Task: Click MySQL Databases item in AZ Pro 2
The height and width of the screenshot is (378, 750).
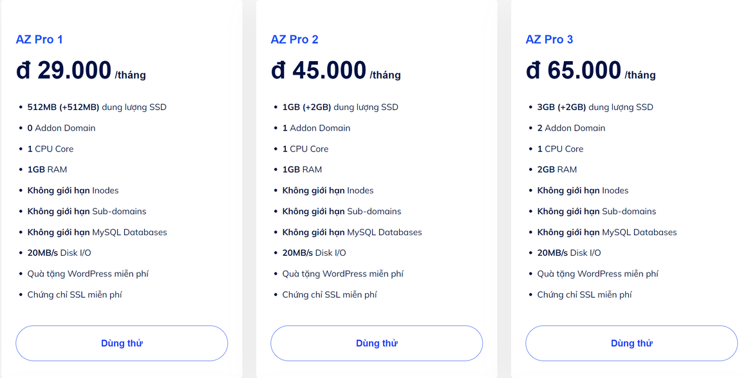Action: click(x=352, y=232)
